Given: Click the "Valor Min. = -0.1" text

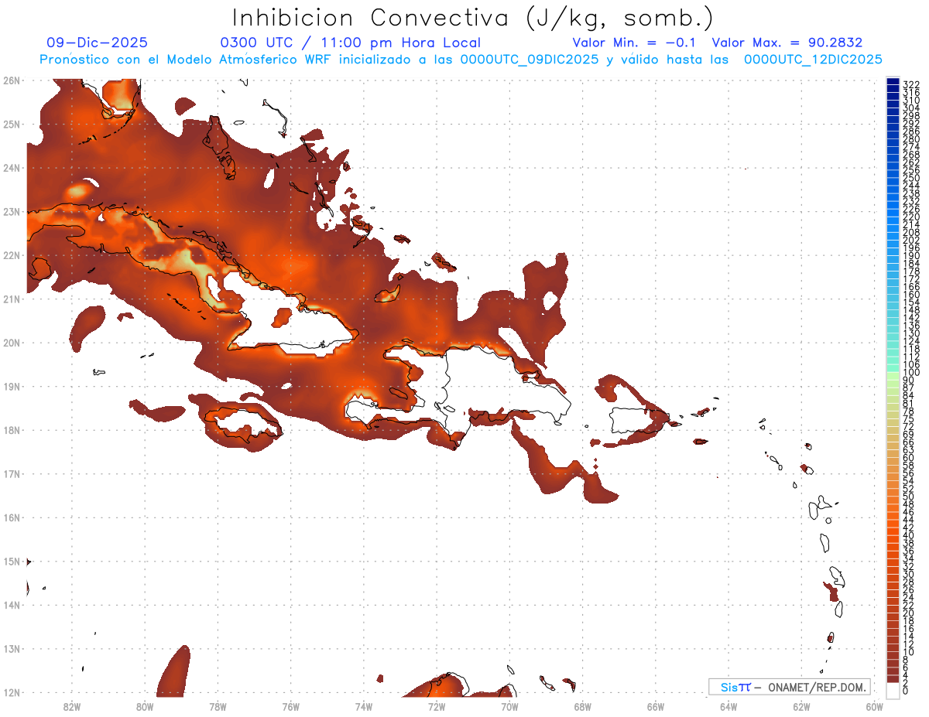Looking at the screenshot, I should [x=633, y=43].
